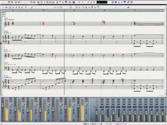Click the red button on fifth mixer channel
This screenshot has width=167, height=125.
click(61, 101)
